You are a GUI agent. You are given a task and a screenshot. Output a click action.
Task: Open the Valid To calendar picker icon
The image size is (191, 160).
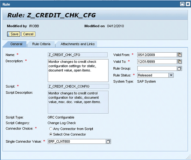click(x=180, y=62)
